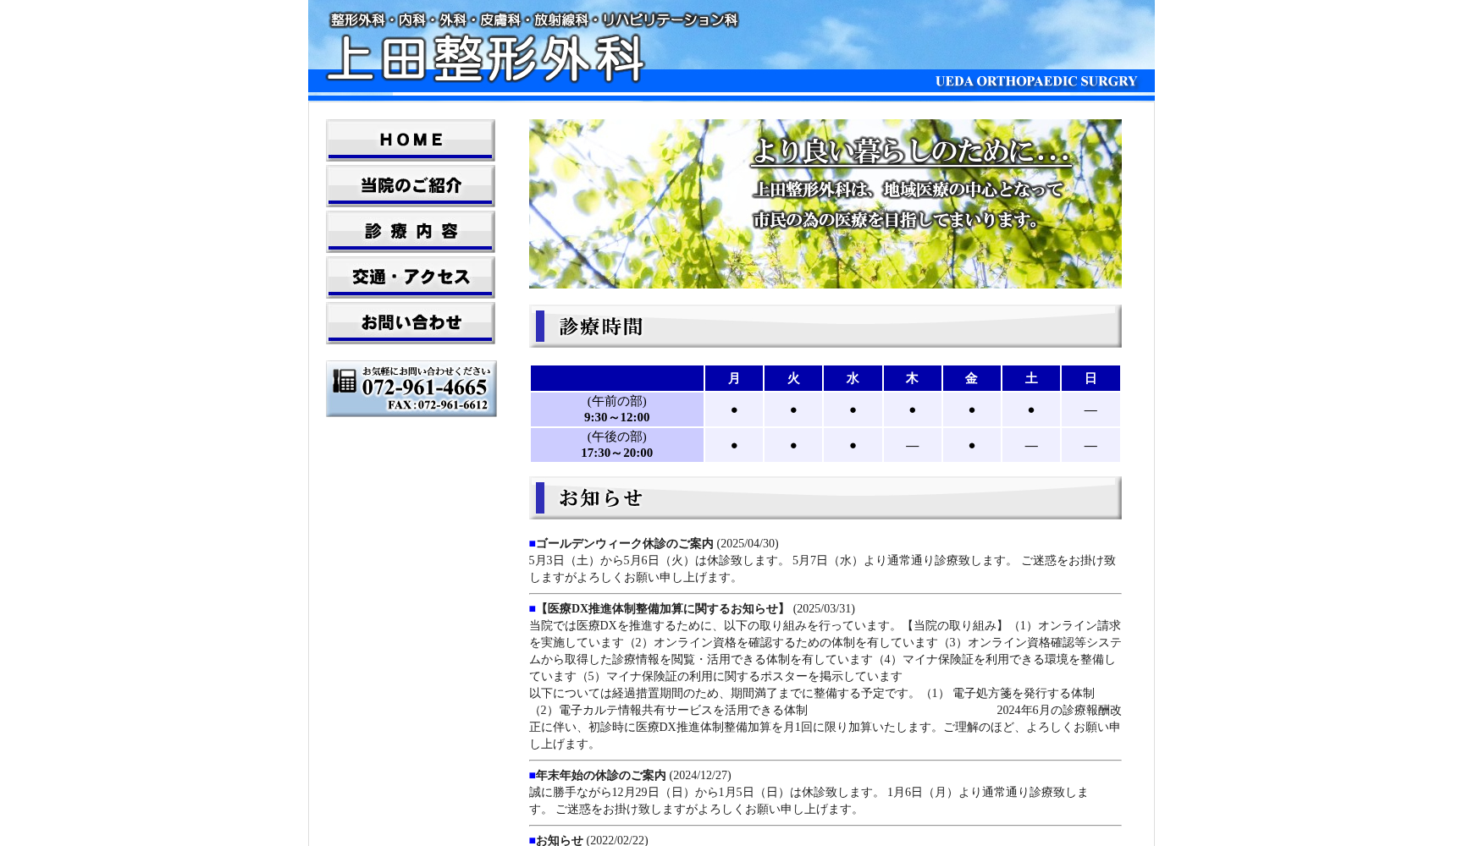1463x846 pixels.
Task: Click the leafy banner image with slogan text
Action: pos(825,204)
